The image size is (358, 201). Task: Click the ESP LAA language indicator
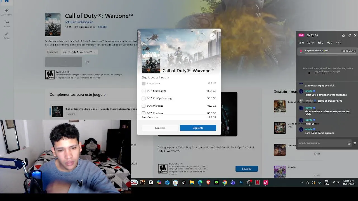(x=327, y=183)
